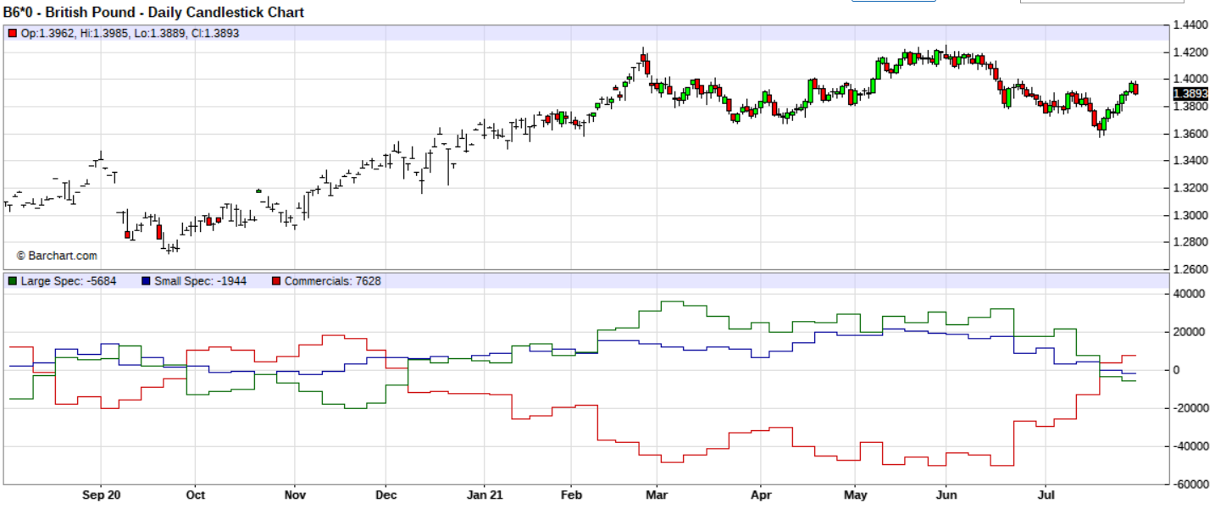Click the 'Small Spec: -1944' legend label
Viewport: 1215px width, 514px height.
click(201, 281)
